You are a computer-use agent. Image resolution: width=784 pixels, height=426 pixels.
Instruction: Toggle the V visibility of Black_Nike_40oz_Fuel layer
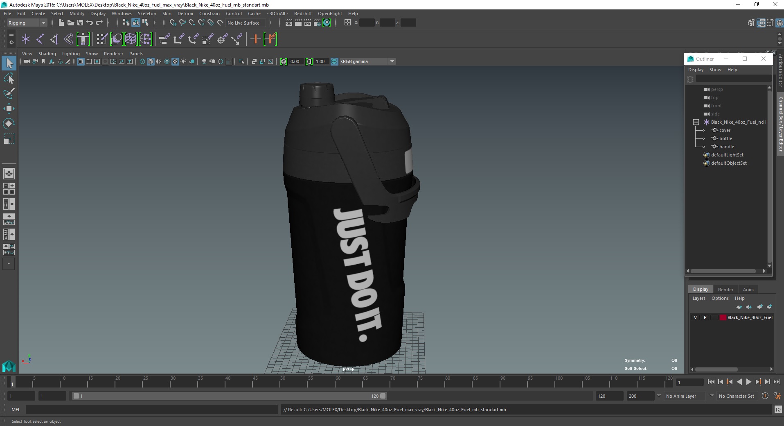(x=695, y=317)
